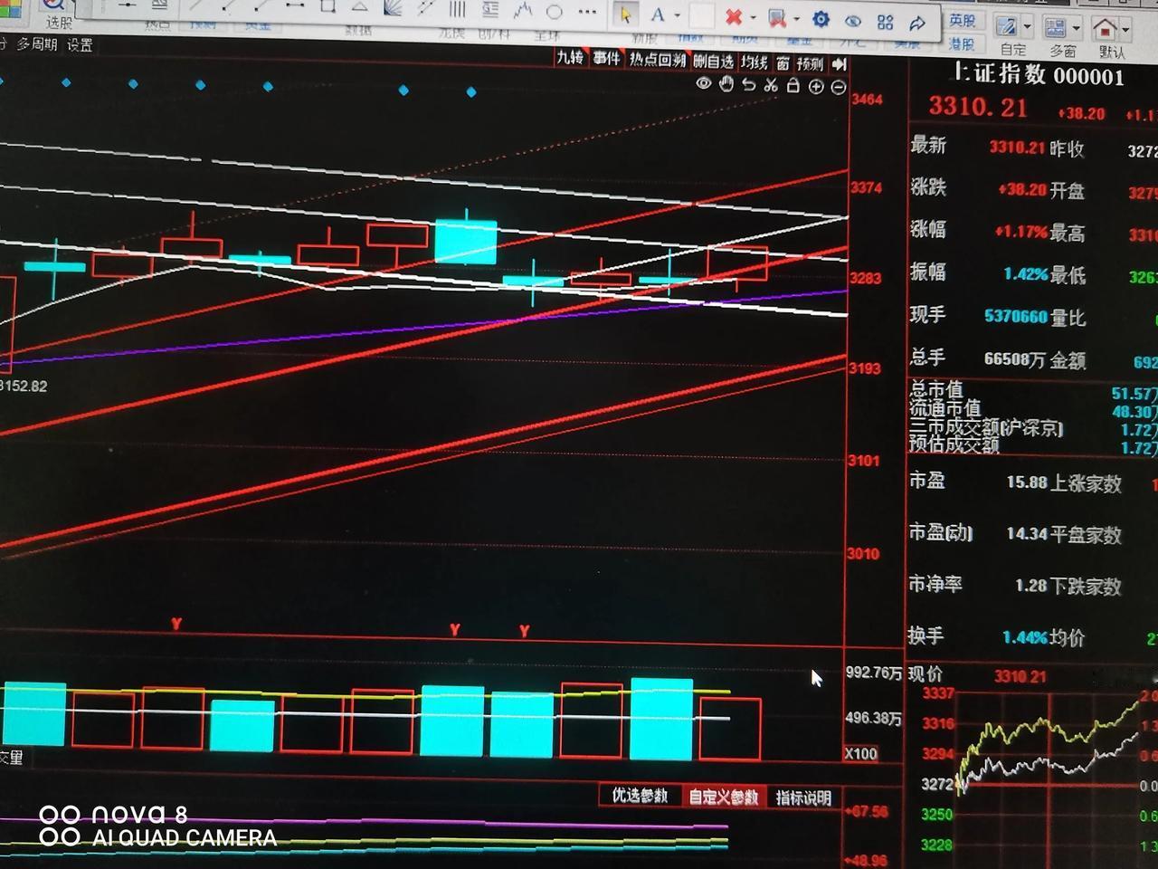Open drawing toolbar gear settings

(821, 19)
